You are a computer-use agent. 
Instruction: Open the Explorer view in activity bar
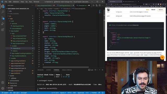coord(3,6)
